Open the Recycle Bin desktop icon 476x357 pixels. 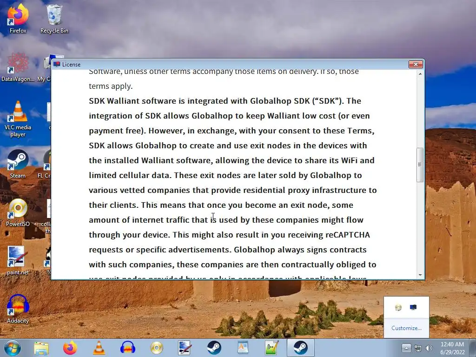coord(54,18)
